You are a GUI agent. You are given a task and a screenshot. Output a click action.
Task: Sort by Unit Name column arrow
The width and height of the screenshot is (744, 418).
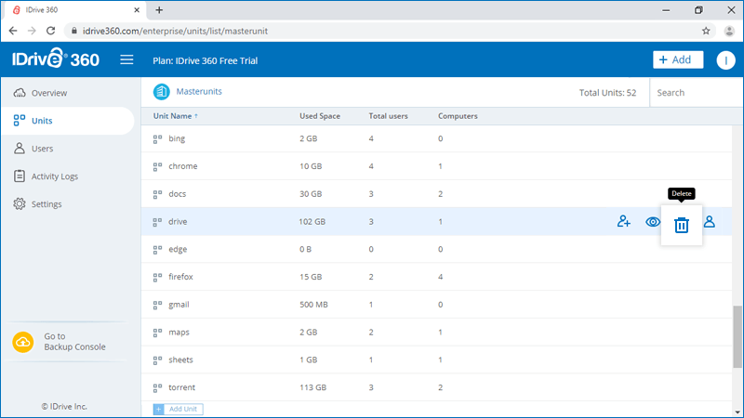pyautogui.click(x=196, y=116)
